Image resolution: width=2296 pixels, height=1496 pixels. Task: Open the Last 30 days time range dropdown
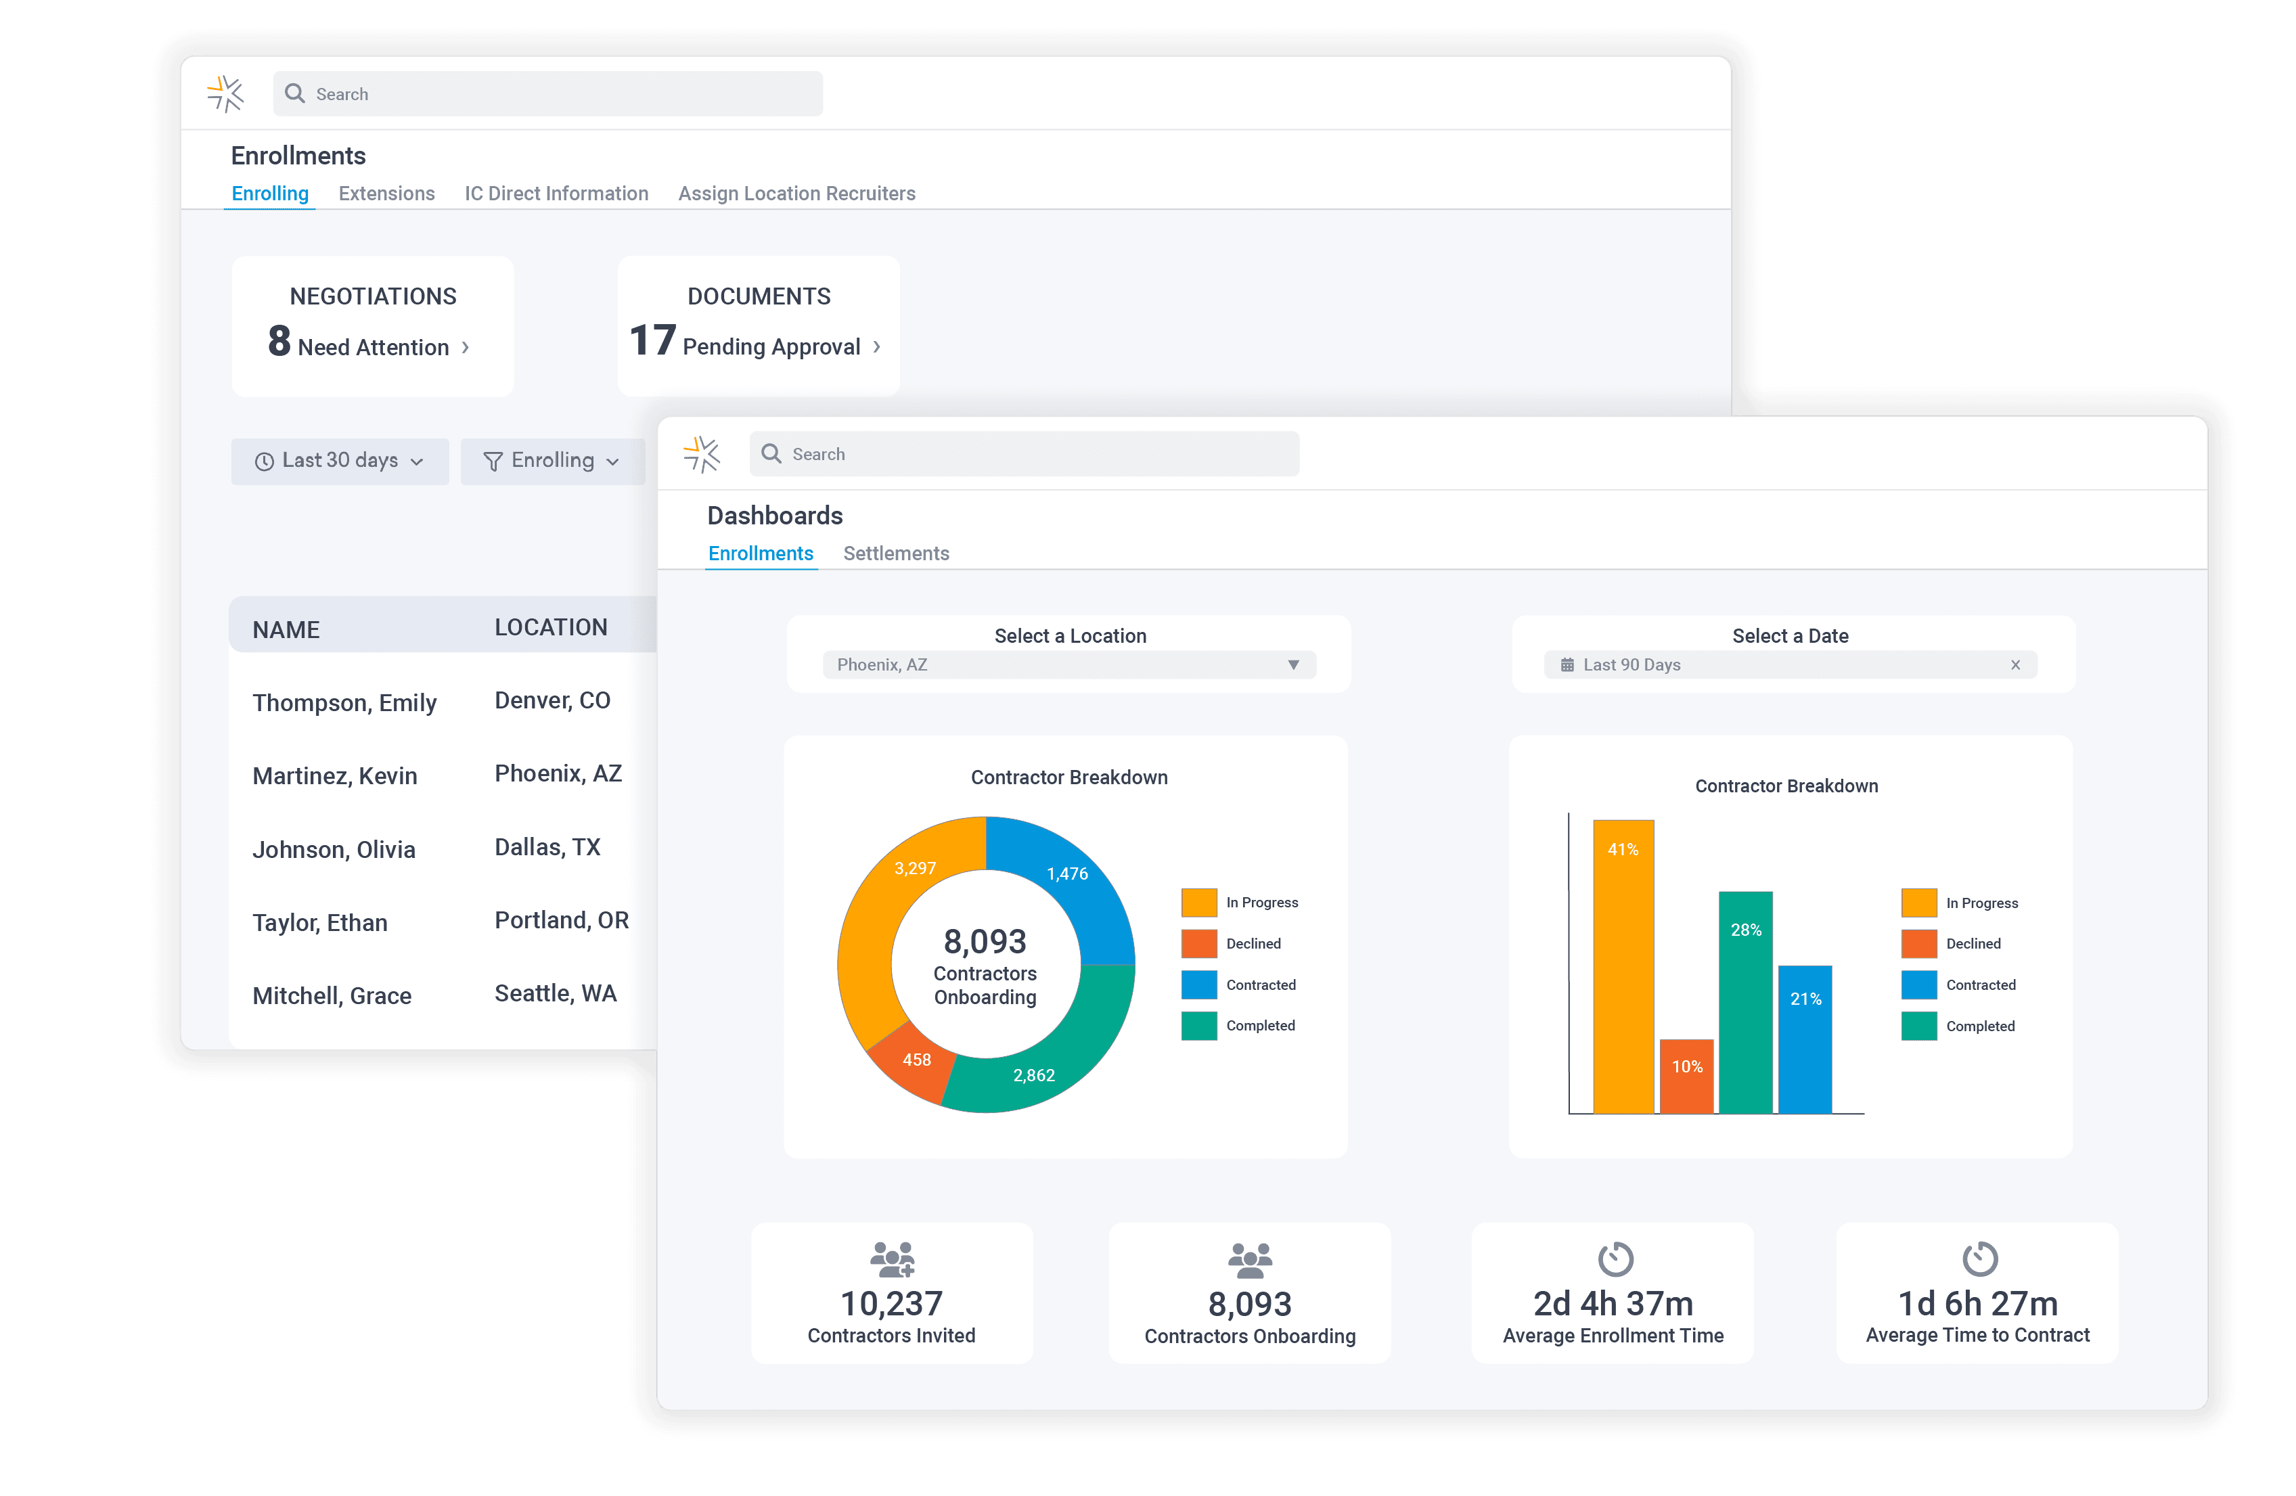click(340, 461)
